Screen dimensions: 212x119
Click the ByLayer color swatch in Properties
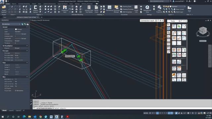click(16, 29)
